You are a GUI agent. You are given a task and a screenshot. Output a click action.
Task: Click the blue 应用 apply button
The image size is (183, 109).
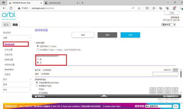point(130,35)
